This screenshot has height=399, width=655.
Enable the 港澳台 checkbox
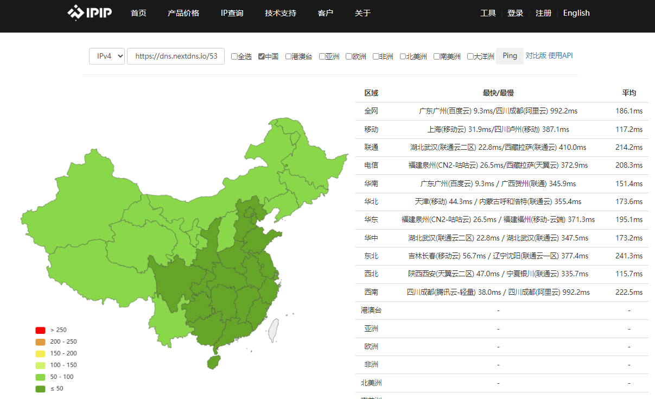(289, 56)
